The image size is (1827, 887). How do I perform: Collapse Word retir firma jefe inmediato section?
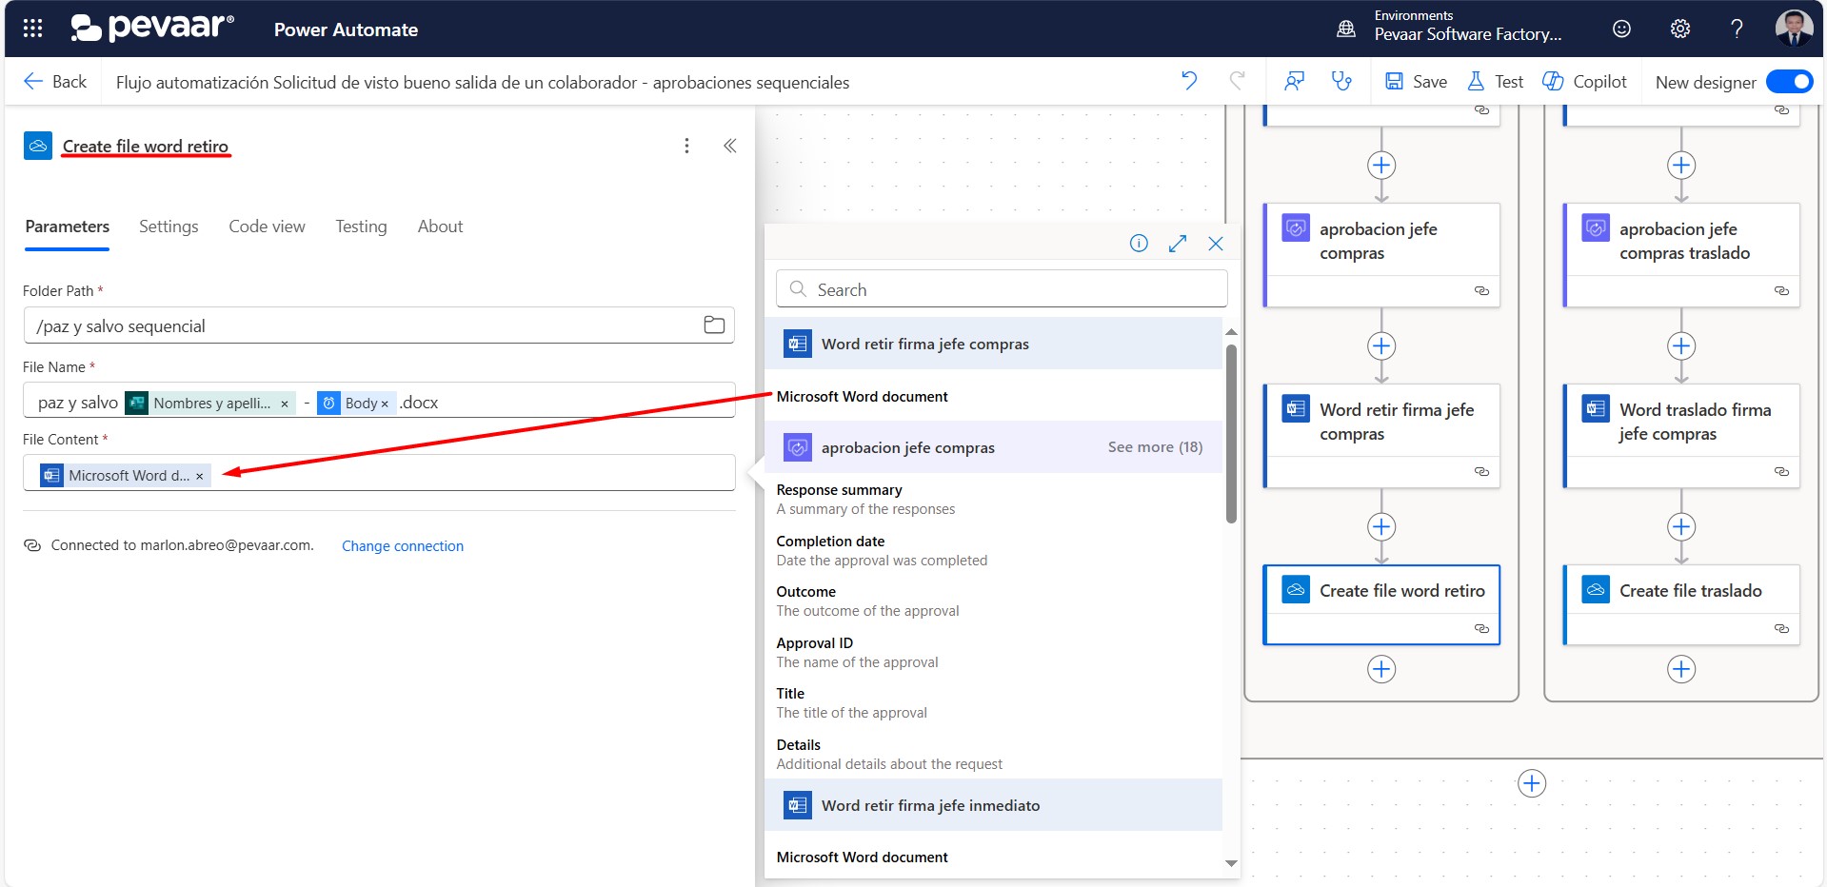tap(993, 805)
